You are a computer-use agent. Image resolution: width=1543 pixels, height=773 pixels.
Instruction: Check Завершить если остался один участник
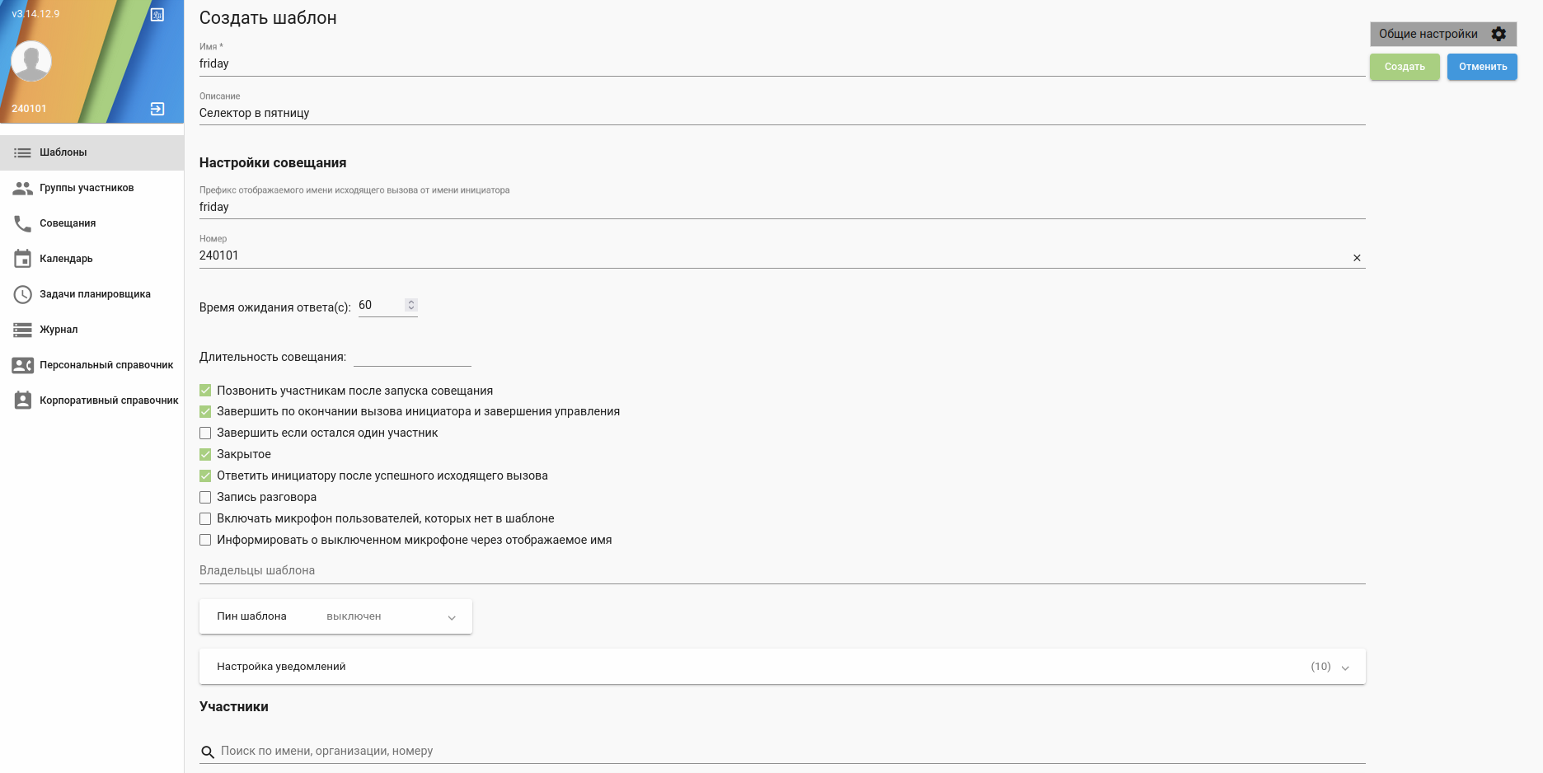205,433
